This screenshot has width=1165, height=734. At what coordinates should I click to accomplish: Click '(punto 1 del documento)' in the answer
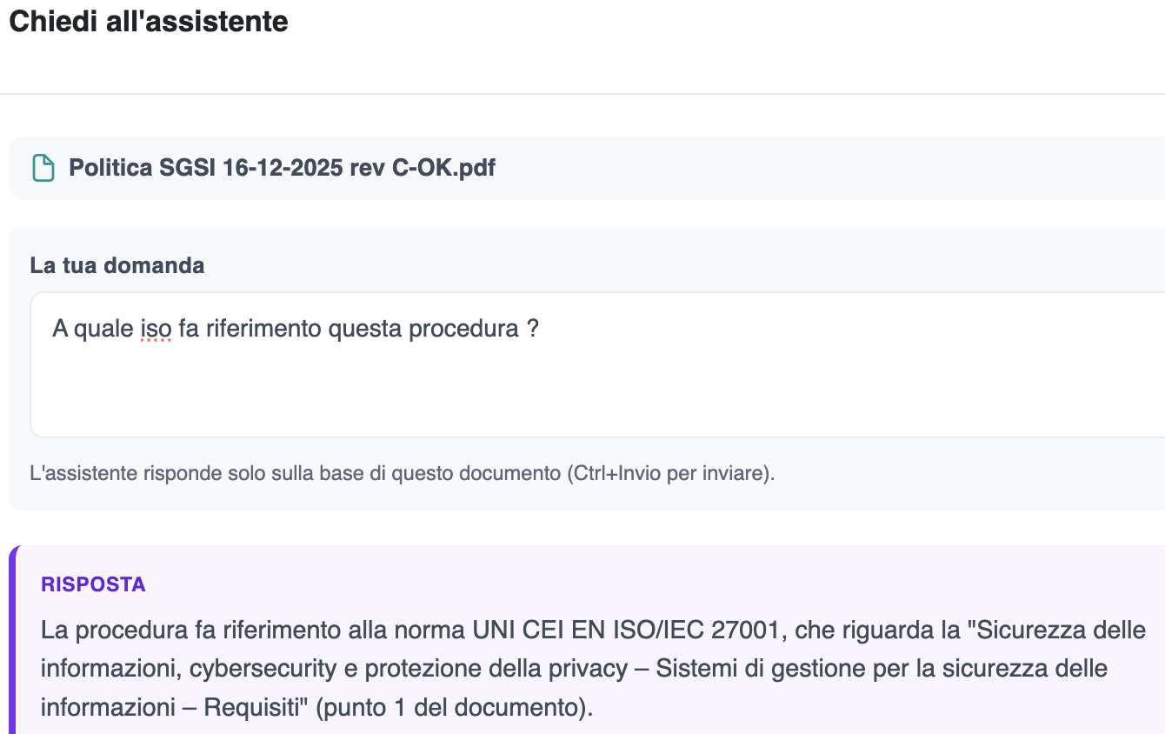[454, 708]
